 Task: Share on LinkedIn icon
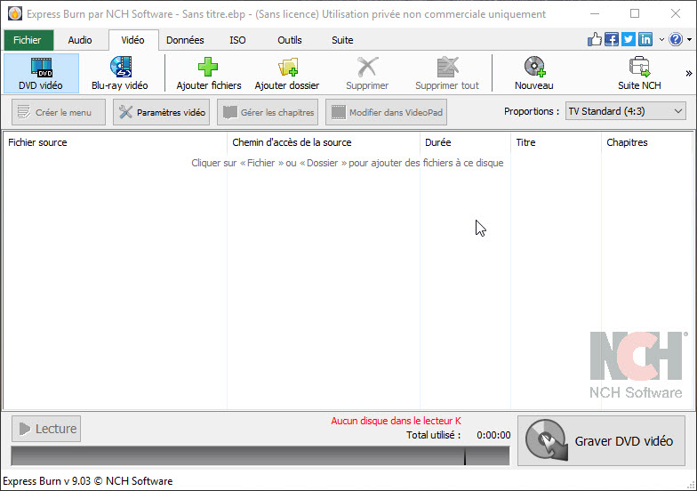[645, 39]
